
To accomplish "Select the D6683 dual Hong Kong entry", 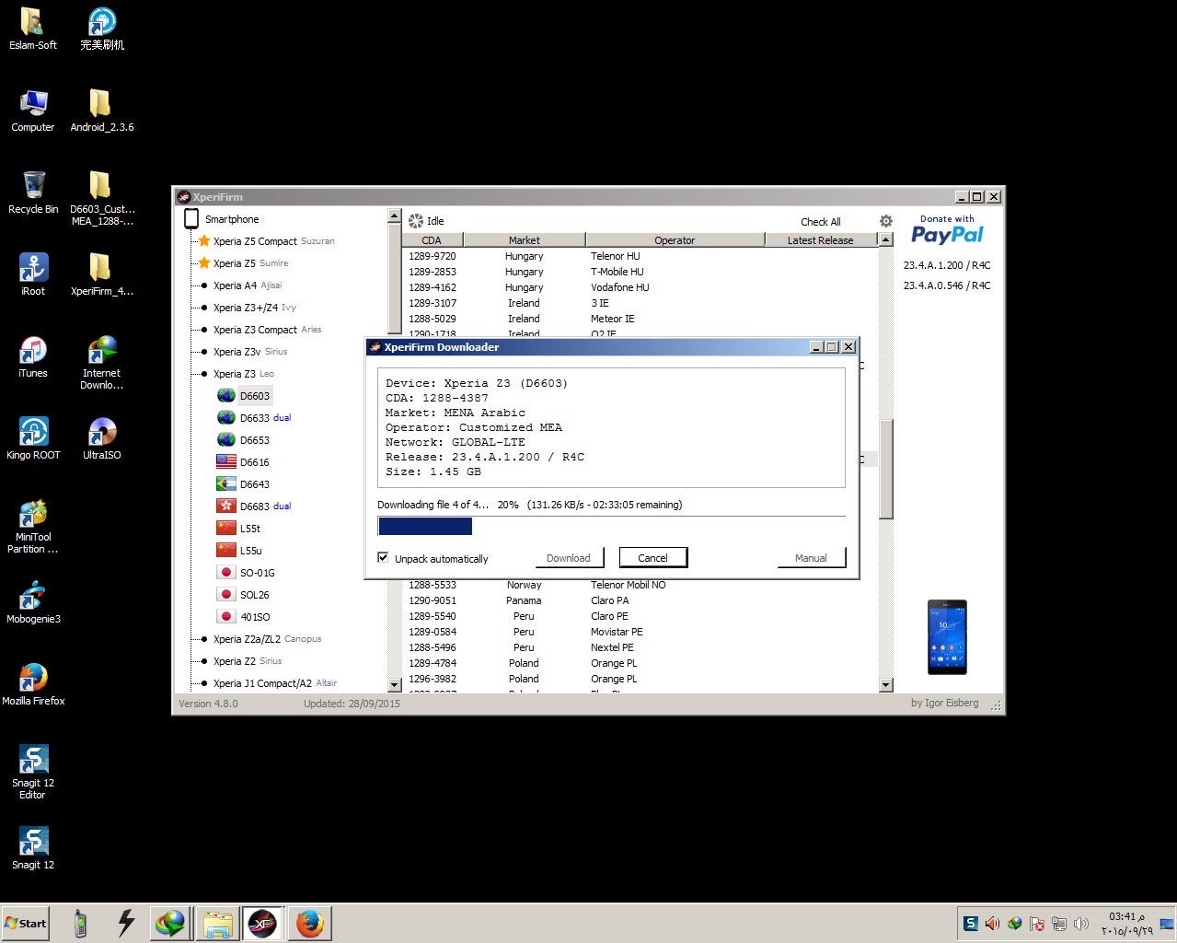I will tap(254, 506).
